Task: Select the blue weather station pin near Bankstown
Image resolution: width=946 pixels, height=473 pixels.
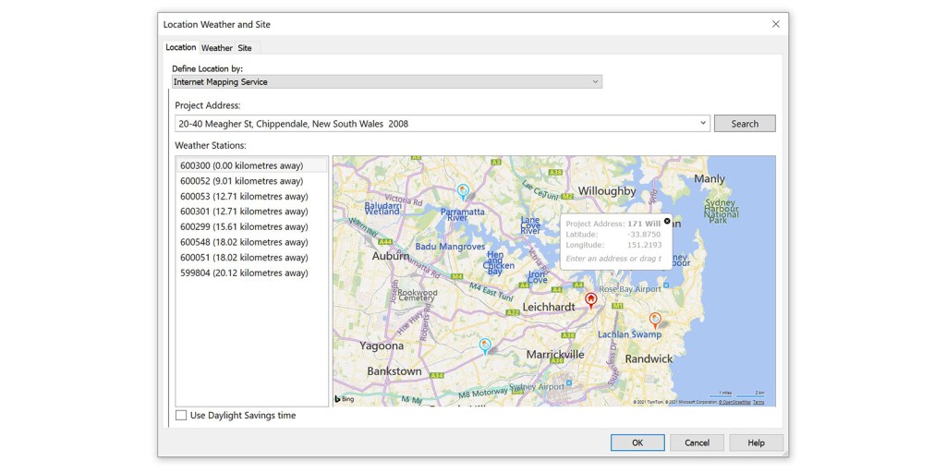Action: point(484,346)
